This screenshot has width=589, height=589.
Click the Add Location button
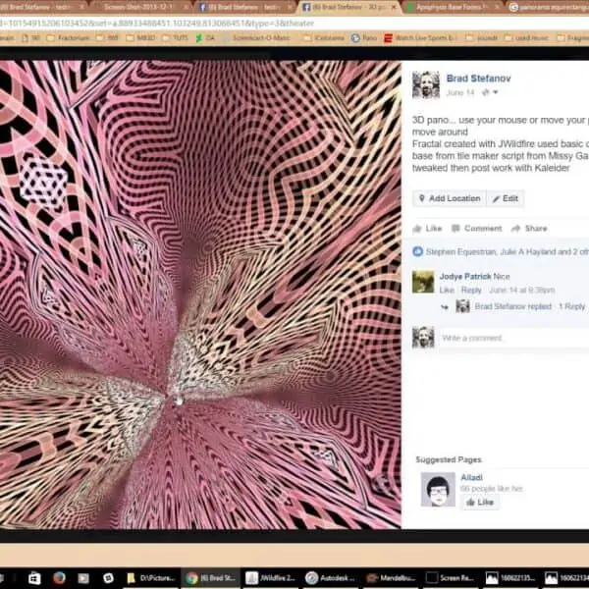tap(450, 198)
